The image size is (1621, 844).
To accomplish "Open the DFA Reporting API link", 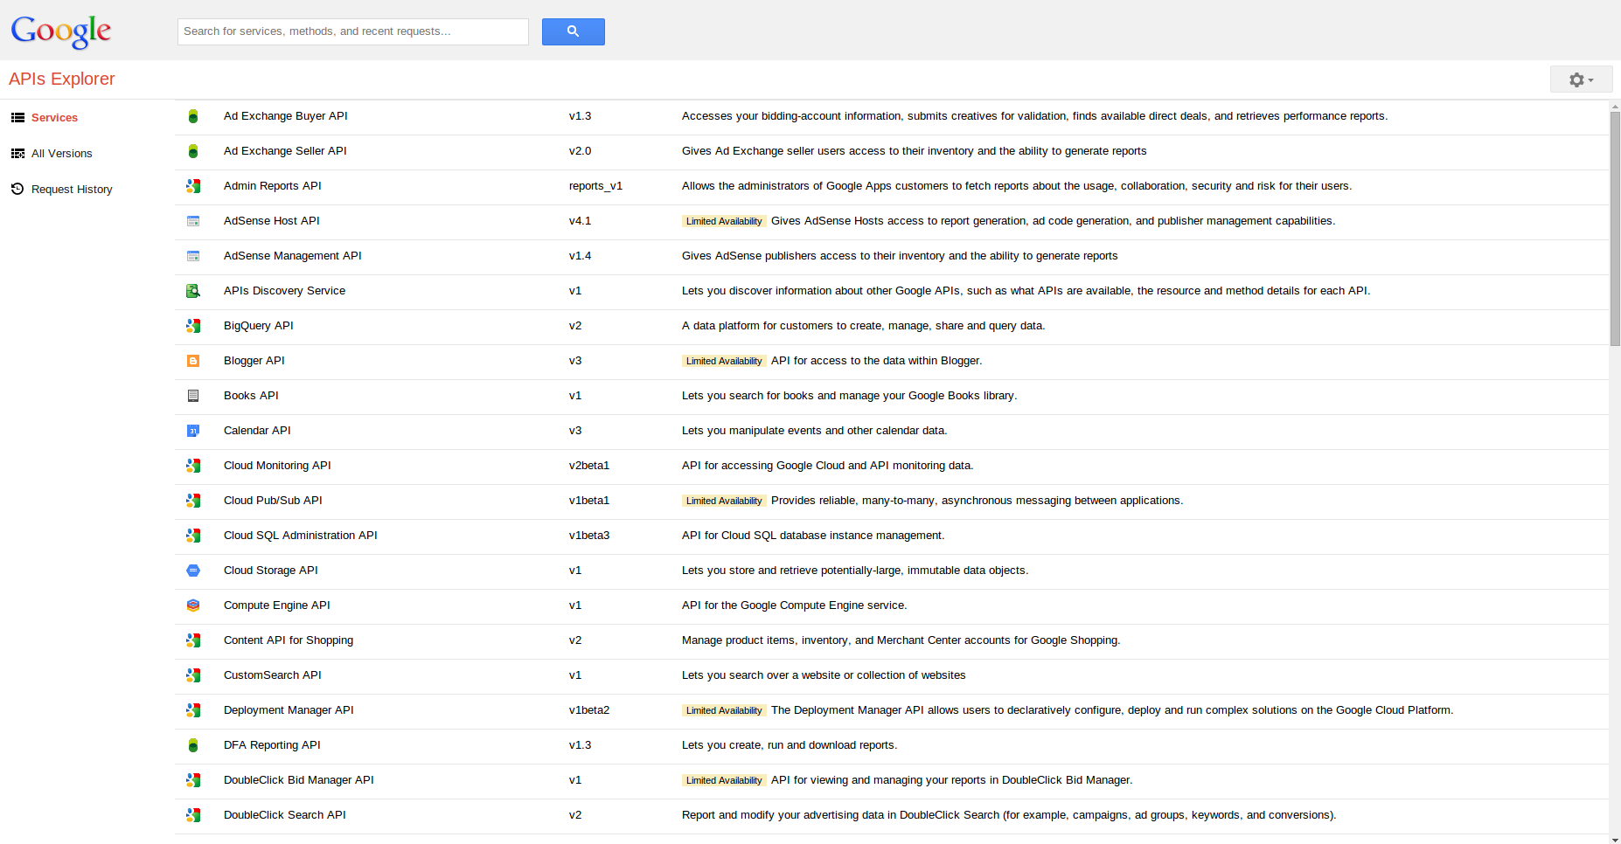I will (272, 745).
